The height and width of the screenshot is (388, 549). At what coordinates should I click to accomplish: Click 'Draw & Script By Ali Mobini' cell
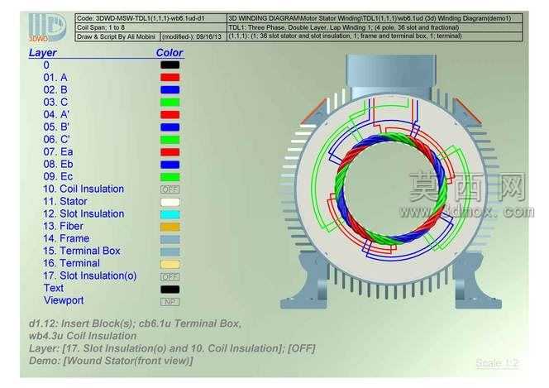(117, 36)
